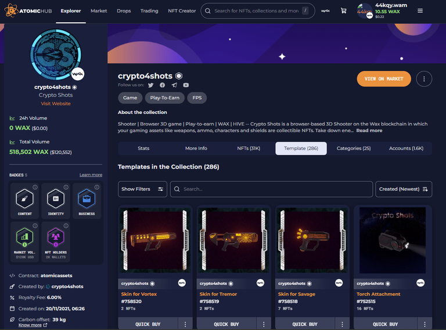
Task: Click the collection avatar image
Action: click(x=56, y=55)
